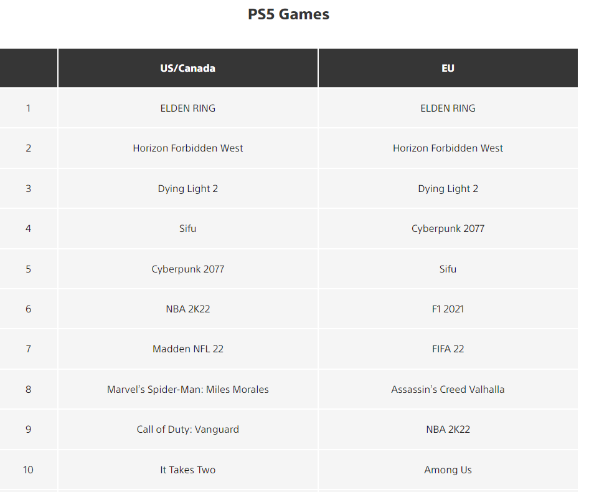Click ELDEN RING in US/Canada column

point(188,109)
